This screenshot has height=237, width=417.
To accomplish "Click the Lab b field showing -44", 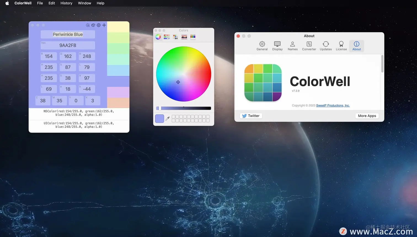I will point(87,89).
